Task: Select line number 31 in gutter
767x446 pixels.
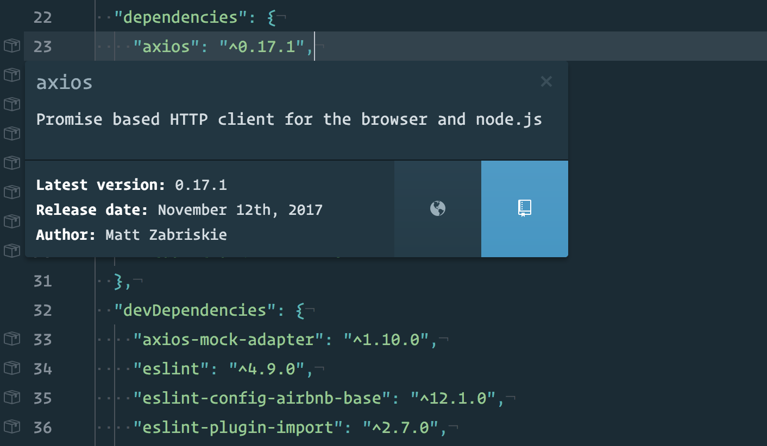Action: click(x=42, y=281)
